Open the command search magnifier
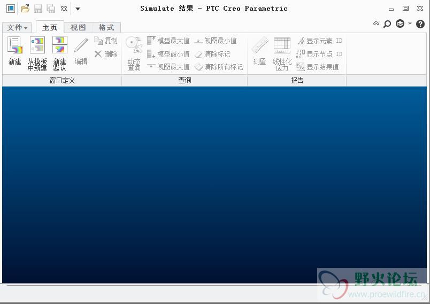This screenshot has height=304, width=430. pyautogui.click(x=387, y=24)
